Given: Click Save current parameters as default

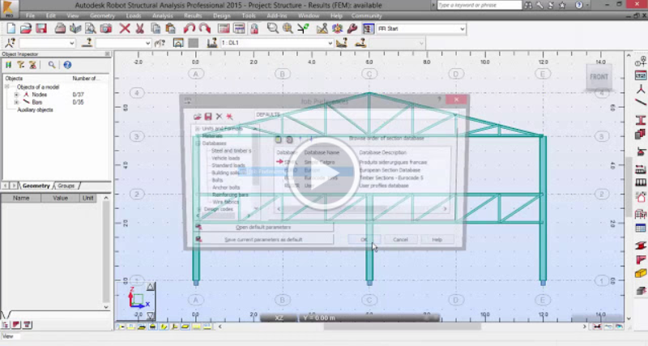Looking at the screenshot, I should 263,240.
